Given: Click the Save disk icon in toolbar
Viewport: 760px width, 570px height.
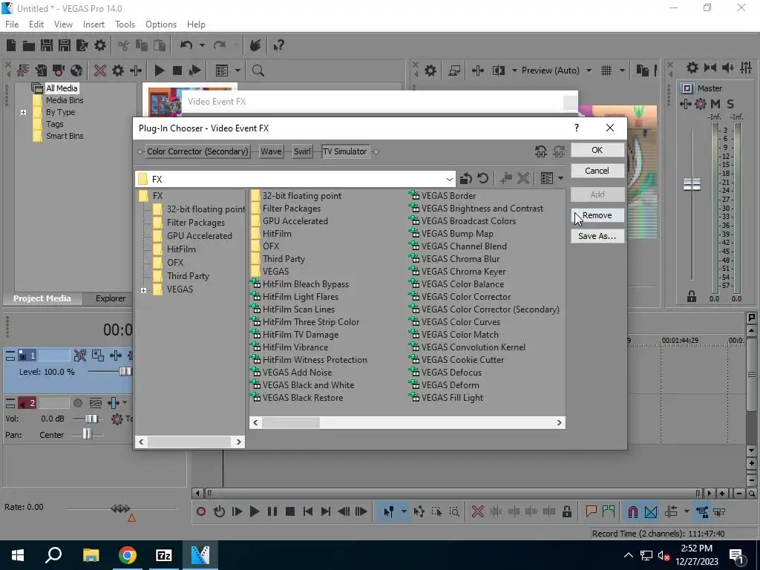Looking at the screenshot, I should (47, 45).
